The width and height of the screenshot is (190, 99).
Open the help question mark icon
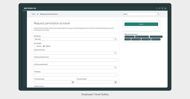pyautogui.click(x=162, y=8)
